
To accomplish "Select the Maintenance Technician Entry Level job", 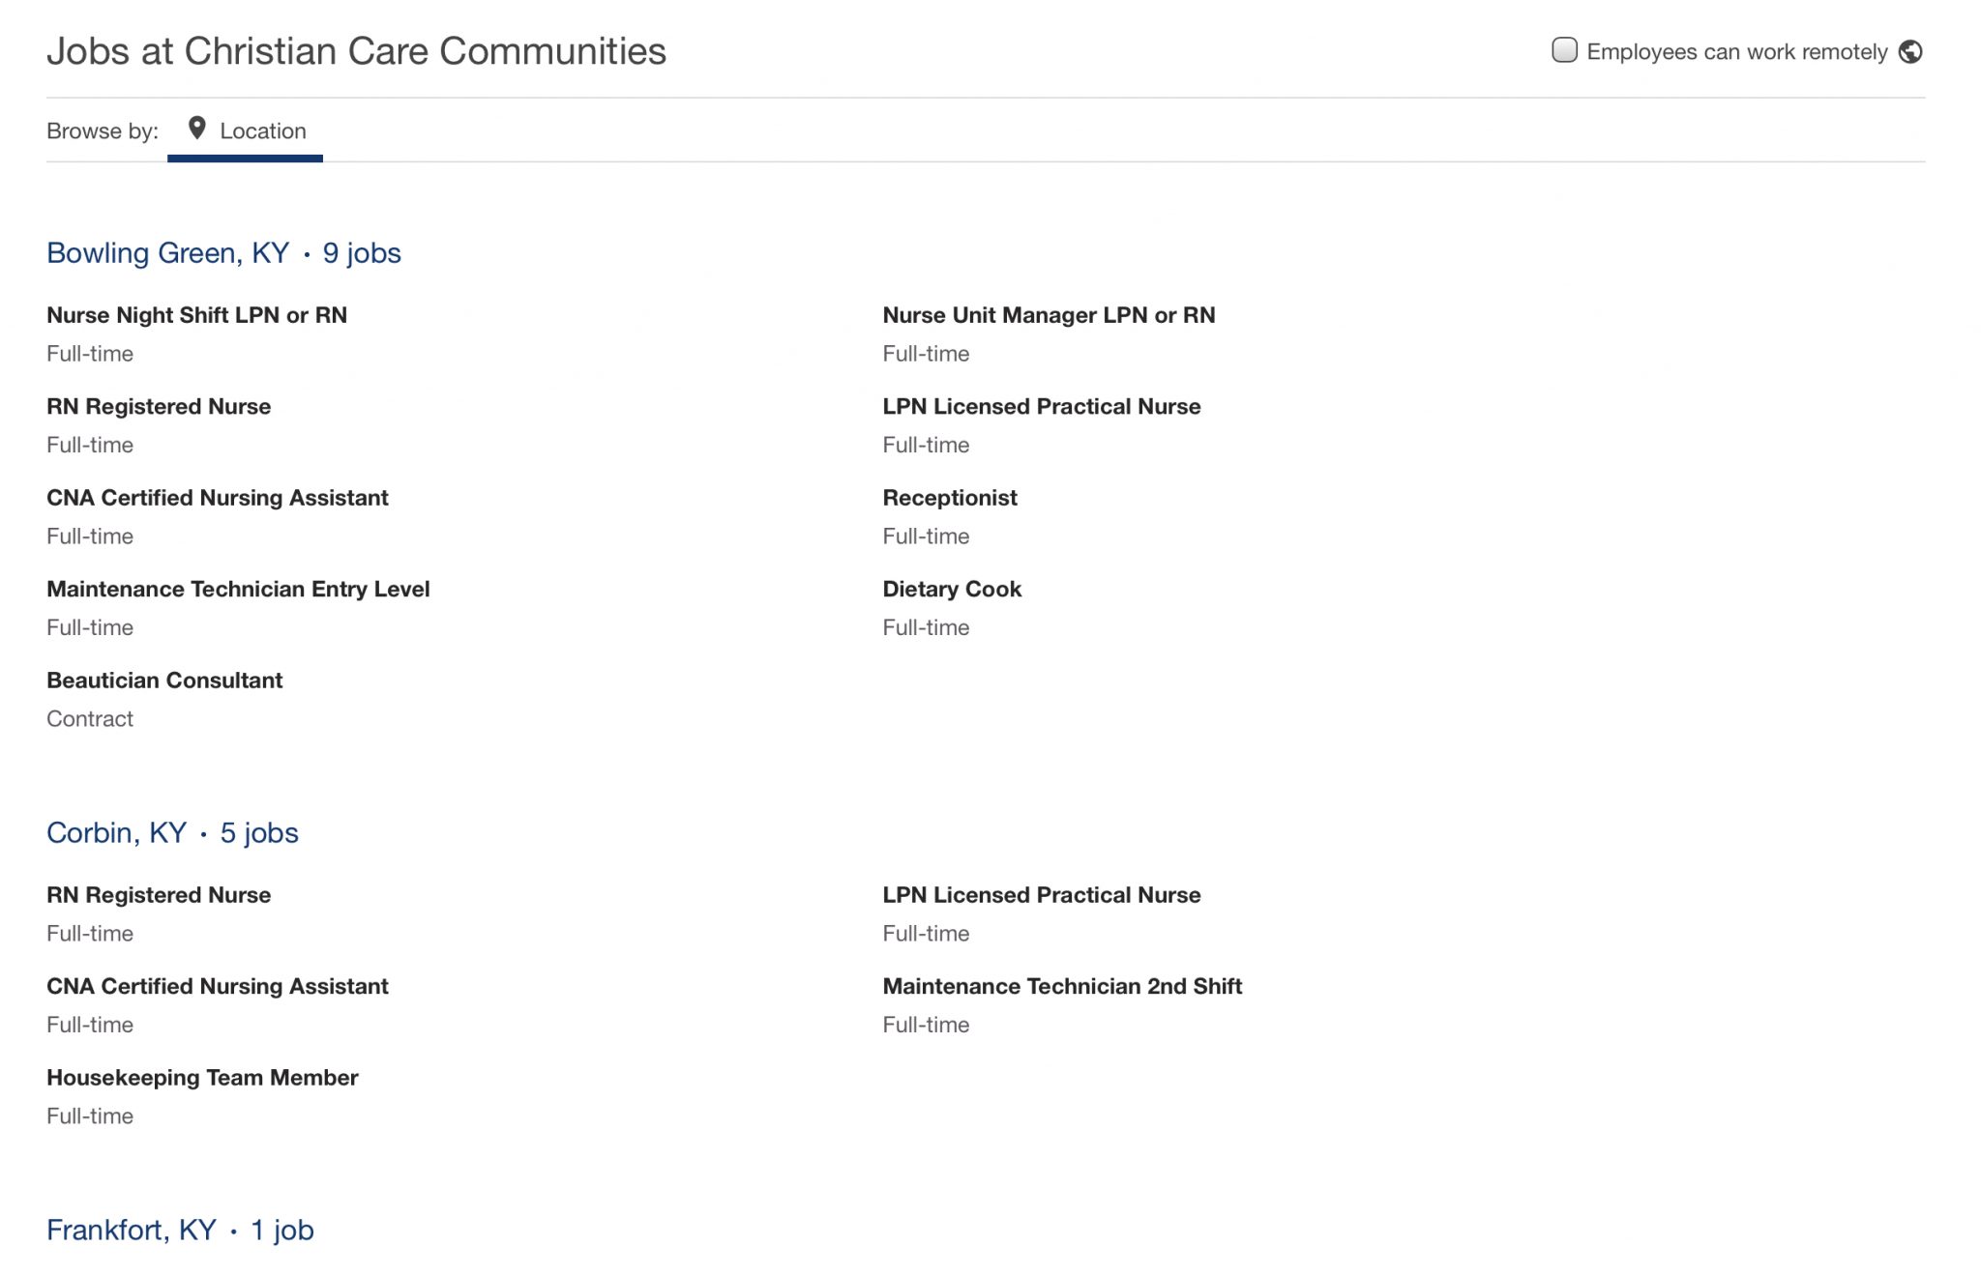I will [x=238, y=589].
